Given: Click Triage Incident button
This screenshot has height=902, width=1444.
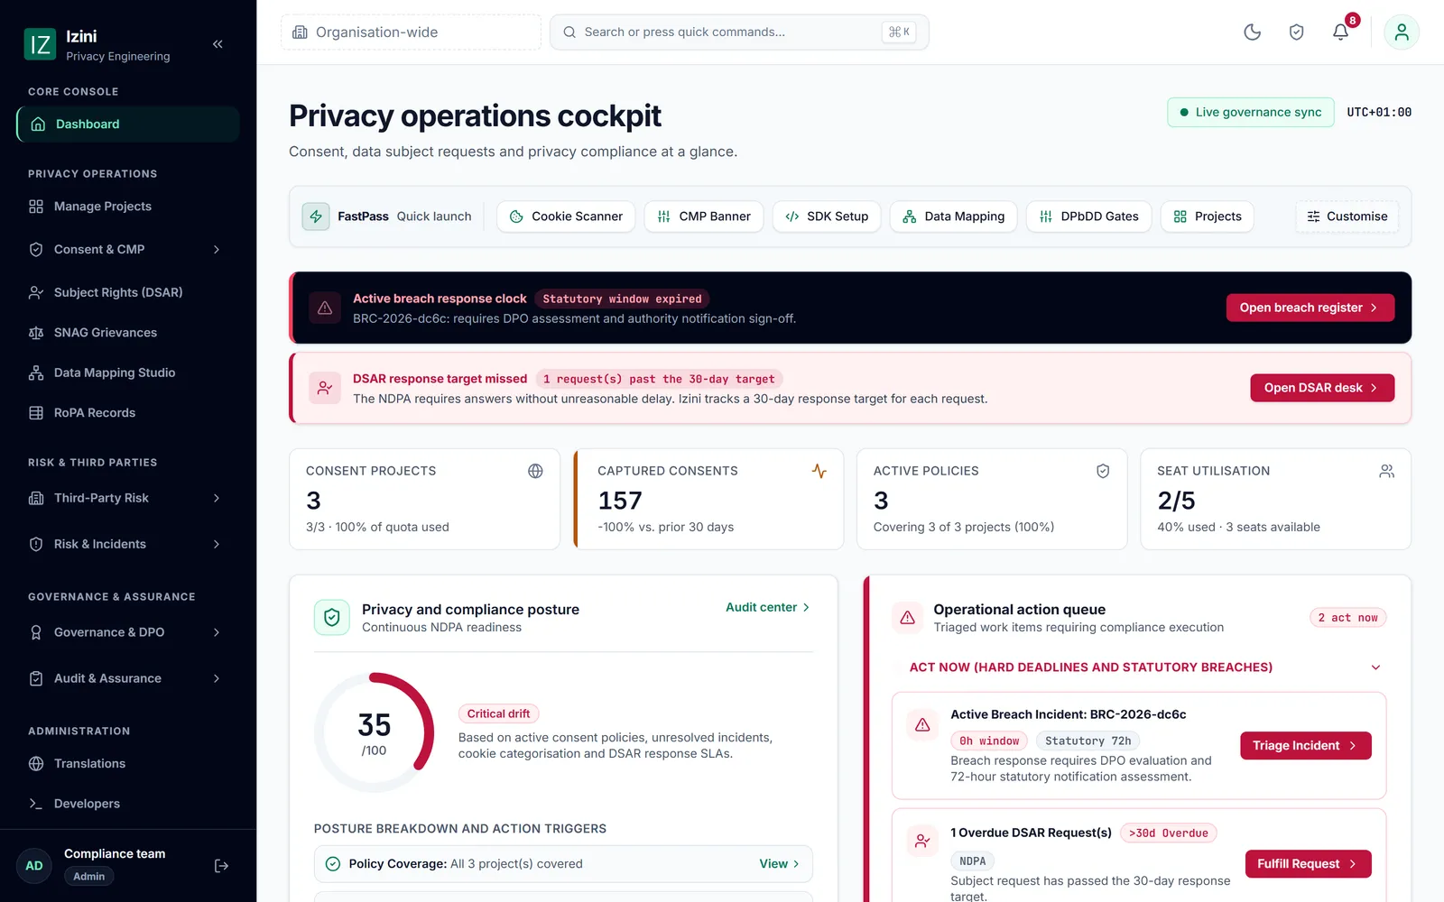Looking at the screenshot, I should click(x=1306, y=746).
